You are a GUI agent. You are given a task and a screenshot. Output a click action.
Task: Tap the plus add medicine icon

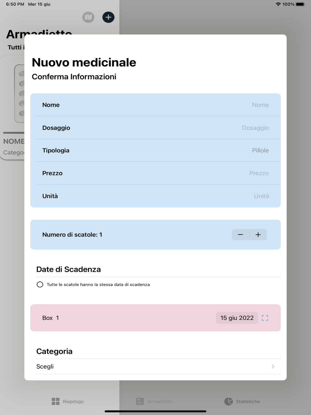[108, 17]
